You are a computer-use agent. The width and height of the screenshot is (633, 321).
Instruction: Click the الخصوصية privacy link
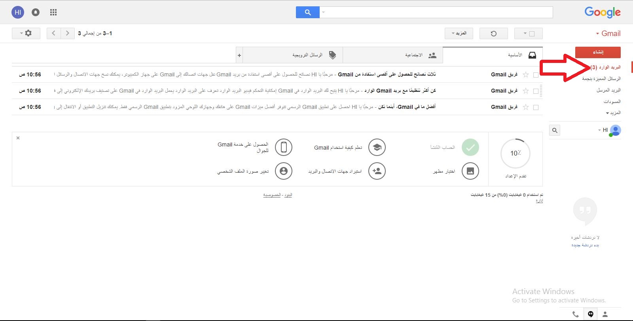[x=272, y=195]
